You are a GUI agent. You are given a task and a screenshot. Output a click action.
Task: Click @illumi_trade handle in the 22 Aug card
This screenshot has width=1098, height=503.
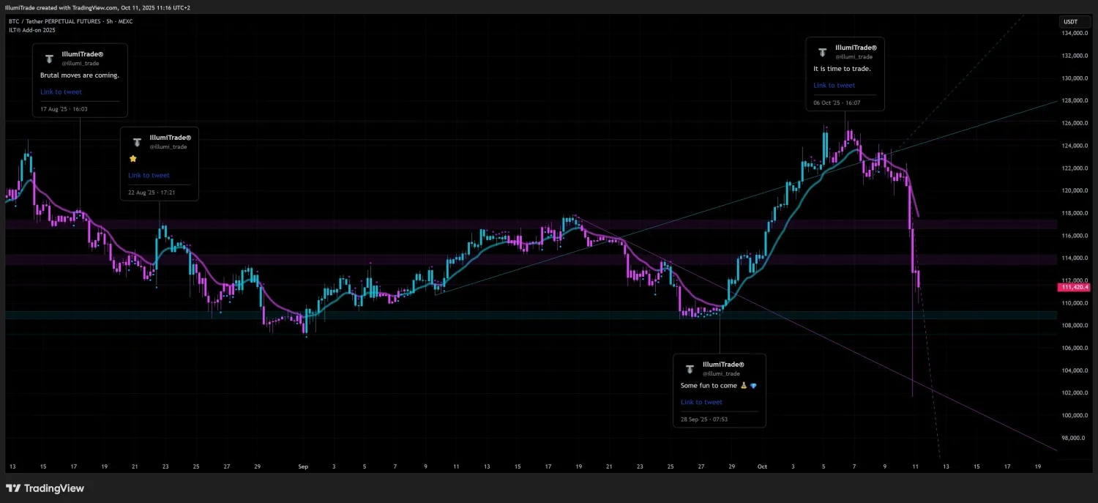[168, 147]
